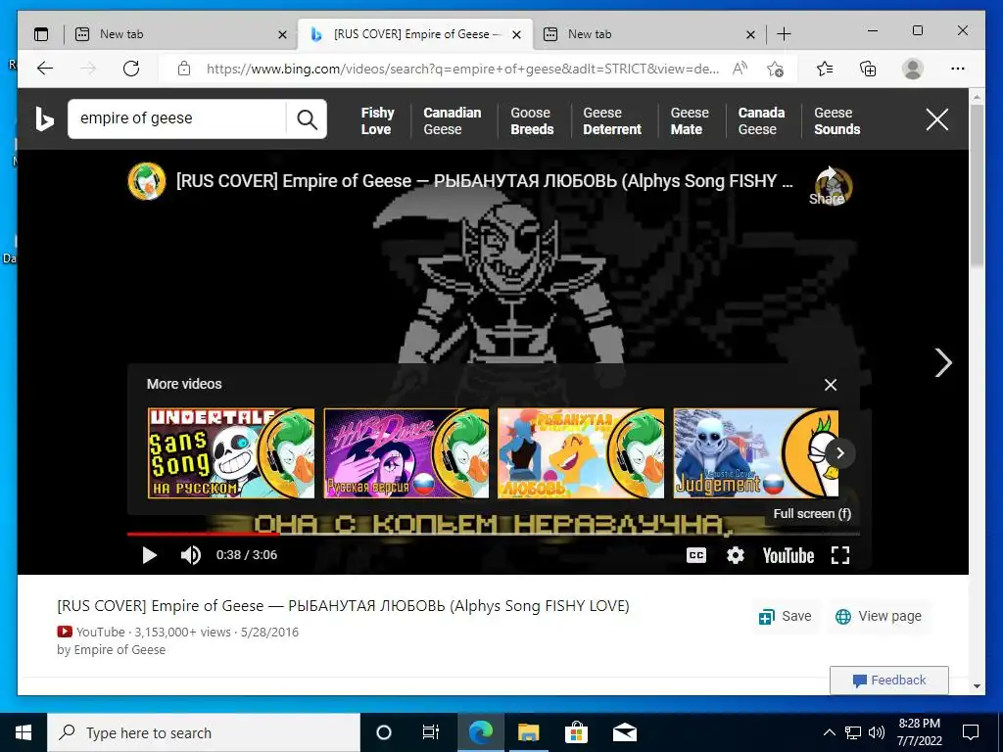Screen dimensions: 1003x752
Task: Open video on YouTube via logo
Action: click(x=788, y=555)
